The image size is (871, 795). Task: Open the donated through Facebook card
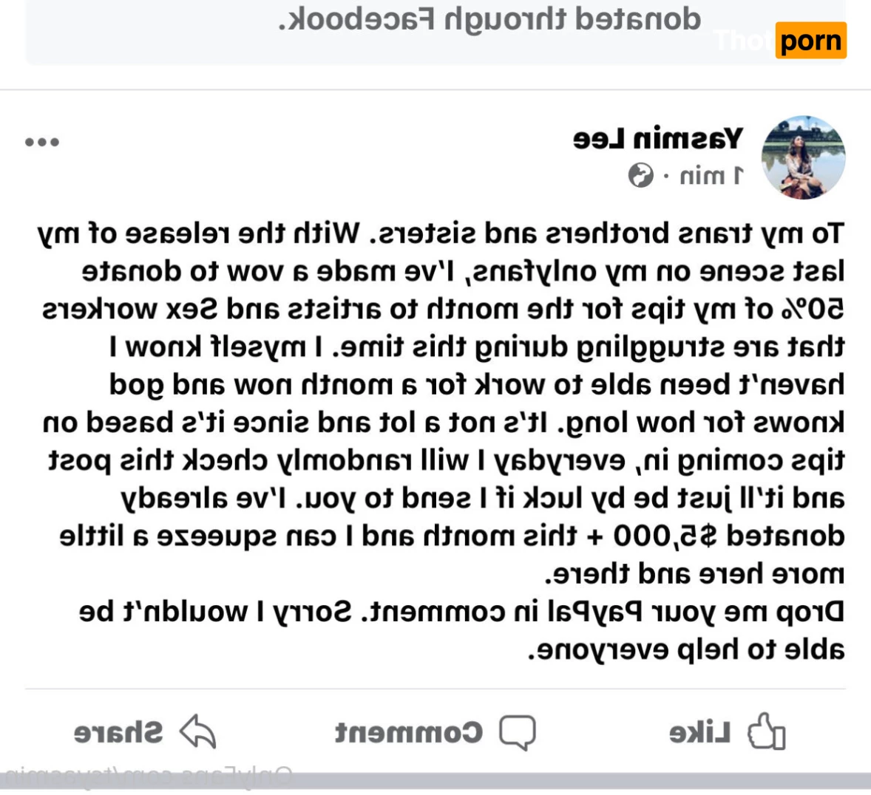[436, 33]
